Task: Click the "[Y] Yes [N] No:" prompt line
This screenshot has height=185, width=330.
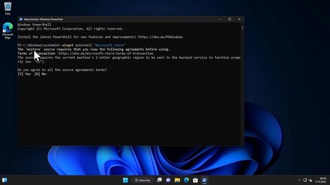Action: coord(32,74)
